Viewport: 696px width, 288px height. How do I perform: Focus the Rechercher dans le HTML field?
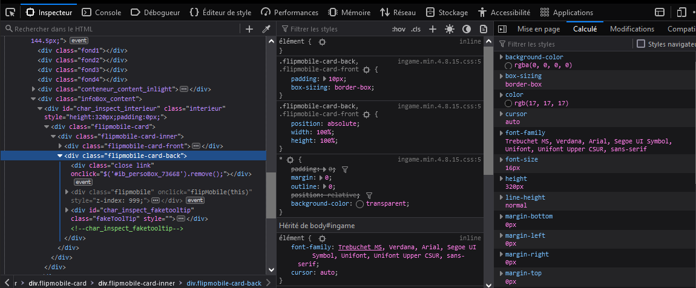click(x=121, y=29)
